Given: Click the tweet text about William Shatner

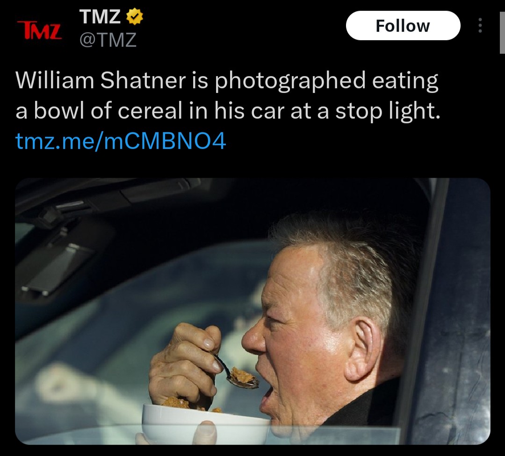Looking at the screenshot, I should (227, 95).
